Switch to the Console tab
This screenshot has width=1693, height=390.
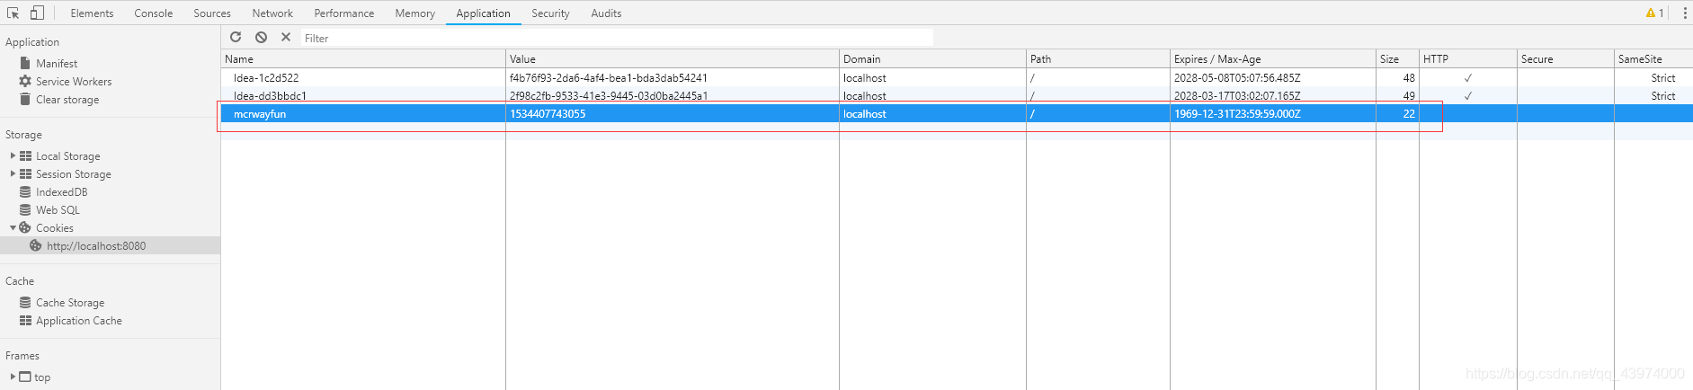[x=154, y=13]
